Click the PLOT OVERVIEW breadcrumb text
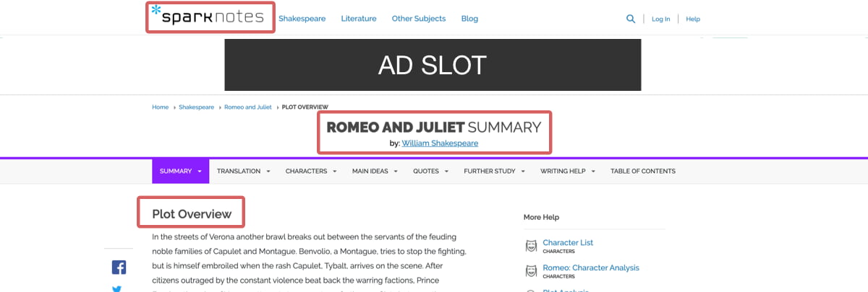Screen dimensions: 868x292 tap(305, 107)
